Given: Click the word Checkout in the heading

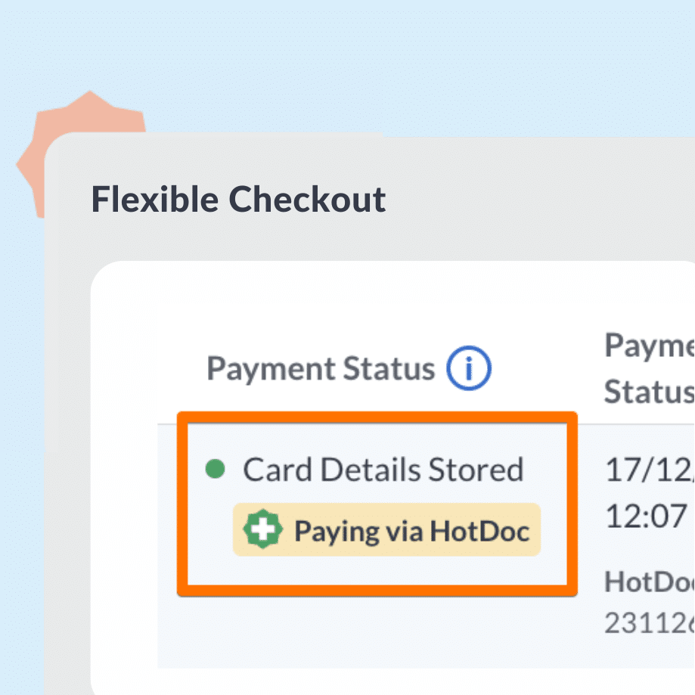Looking at the screenshot, I should point(307,199).
